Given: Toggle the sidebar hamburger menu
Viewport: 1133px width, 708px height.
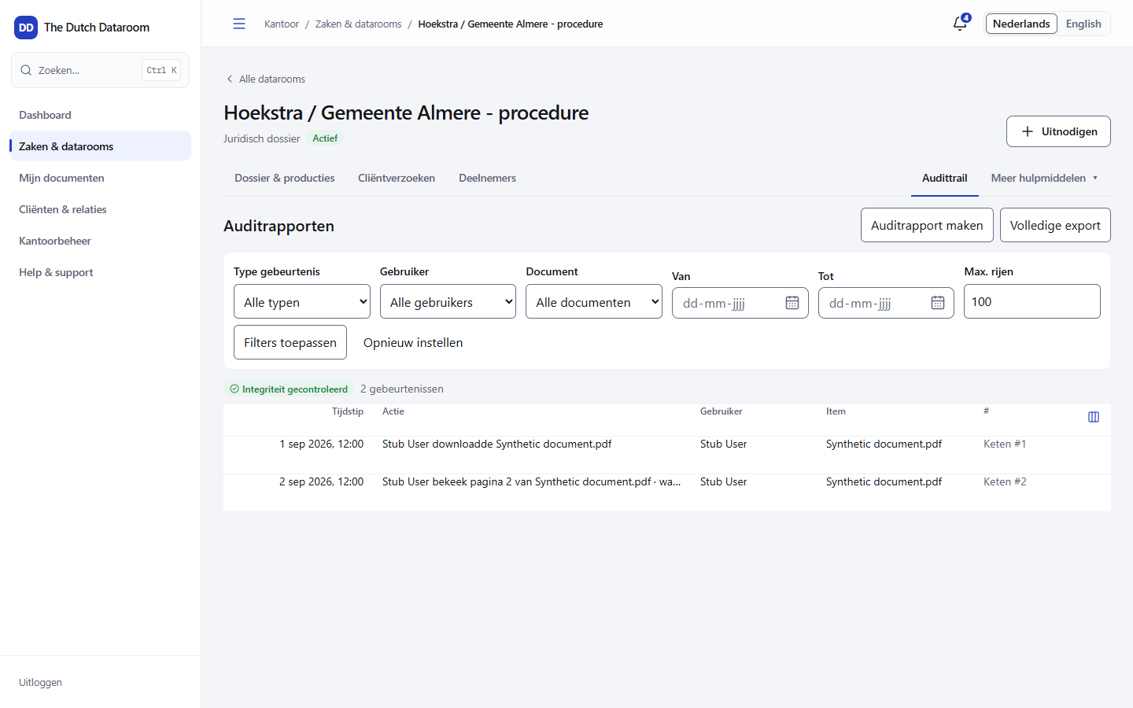Looking at the screenshot, I should [x=239, y=24].
